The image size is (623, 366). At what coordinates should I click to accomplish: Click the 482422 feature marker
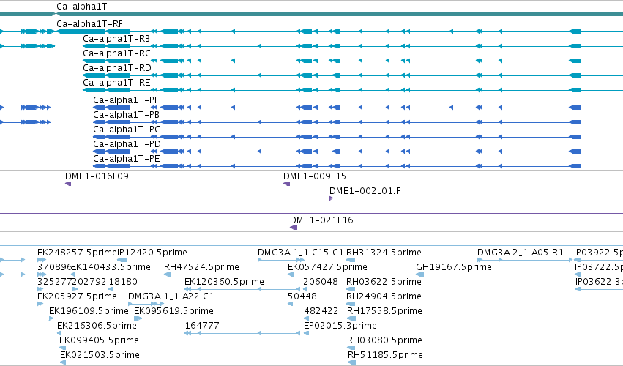tap(306, 318)
